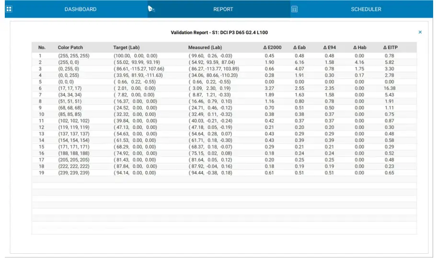Select the (51, 51, 51) color patch cell
The image size is (436, 258).
pos(70,101)
